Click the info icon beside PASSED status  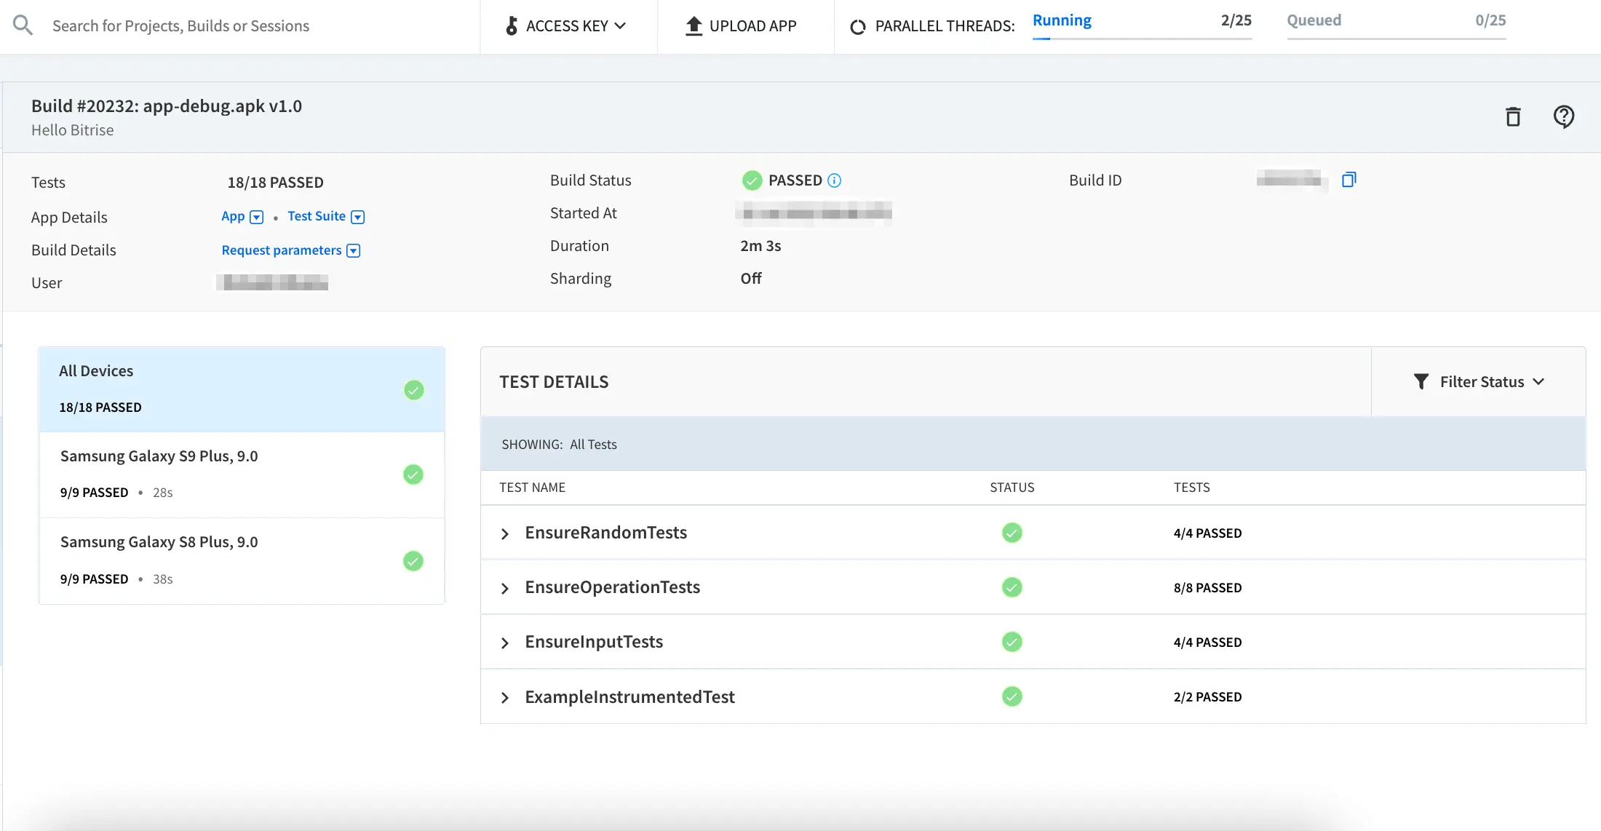point(835,180)
